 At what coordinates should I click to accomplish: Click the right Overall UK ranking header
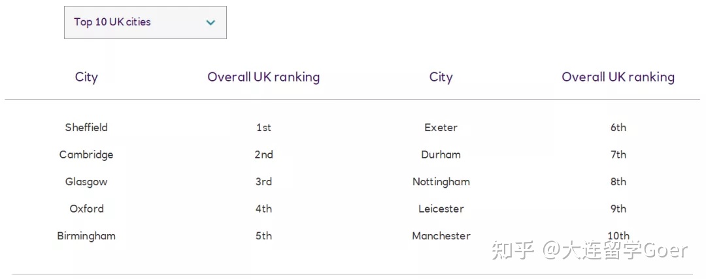618,78
